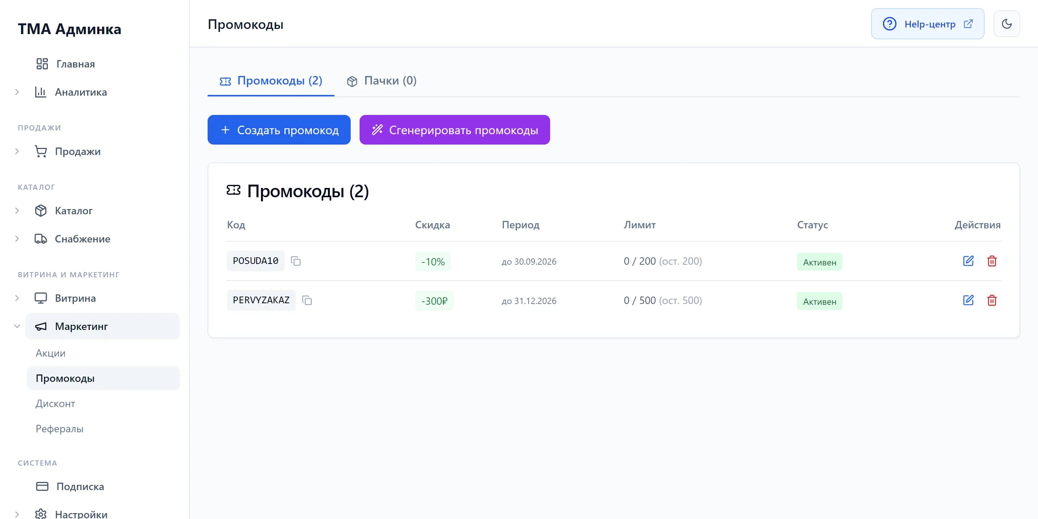Screen dimensions: 1038x519
Task: Click the Подписка card icon
Action: (42, 486)
